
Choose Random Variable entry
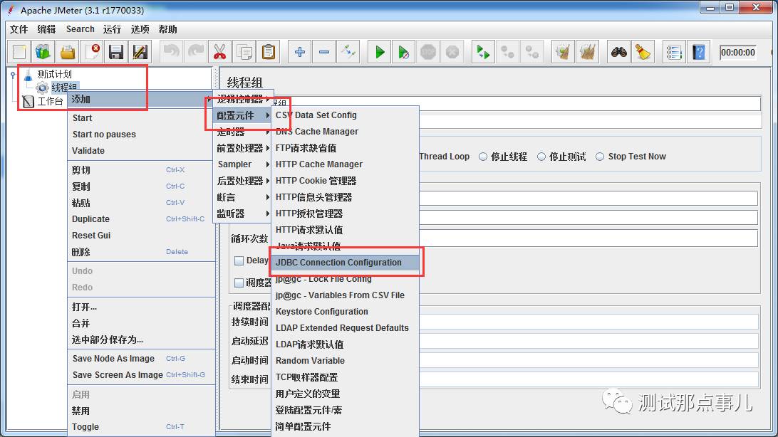(x=346, y=361)
